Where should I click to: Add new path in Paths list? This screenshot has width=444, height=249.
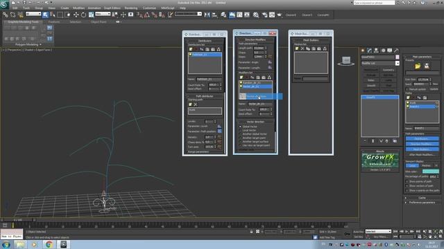(x=408, y=98)
